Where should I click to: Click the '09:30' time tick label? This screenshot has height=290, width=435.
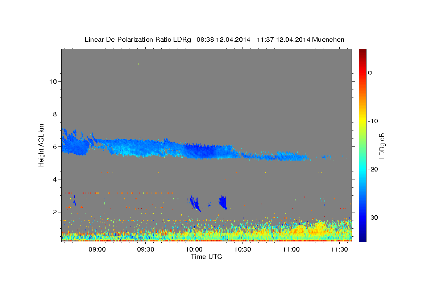click(146, 249)
